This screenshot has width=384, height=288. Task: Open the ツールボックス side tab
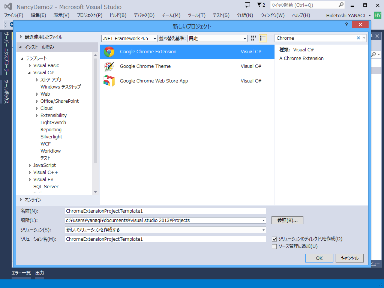7,91
